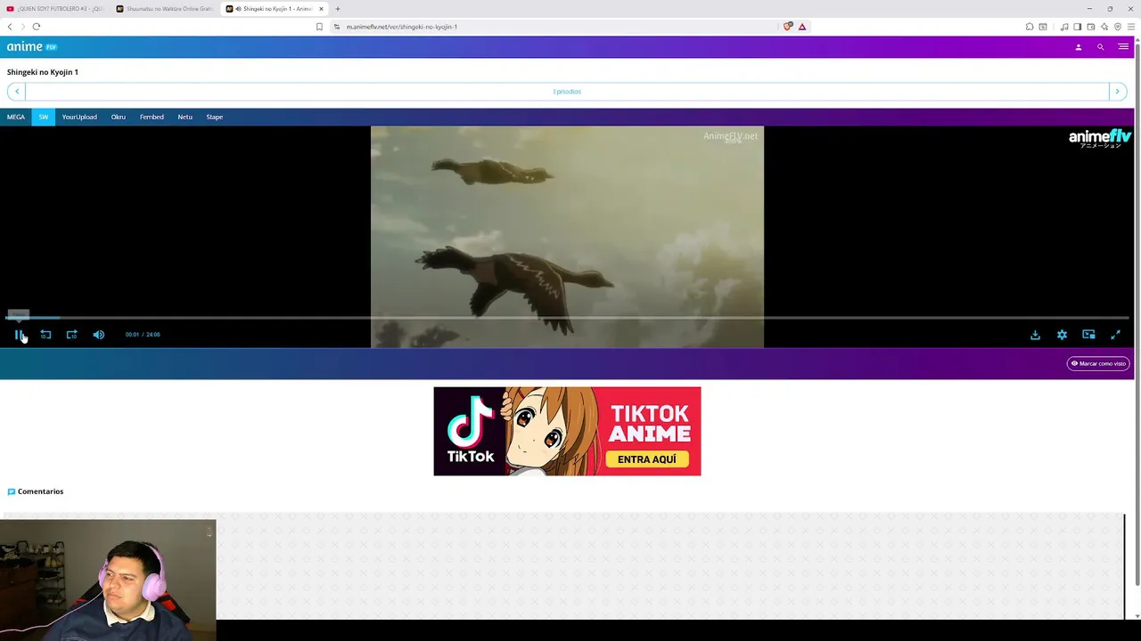The image size is (1141, 641).
Task: Mute the video player volume
Action: tap(99, 335)
